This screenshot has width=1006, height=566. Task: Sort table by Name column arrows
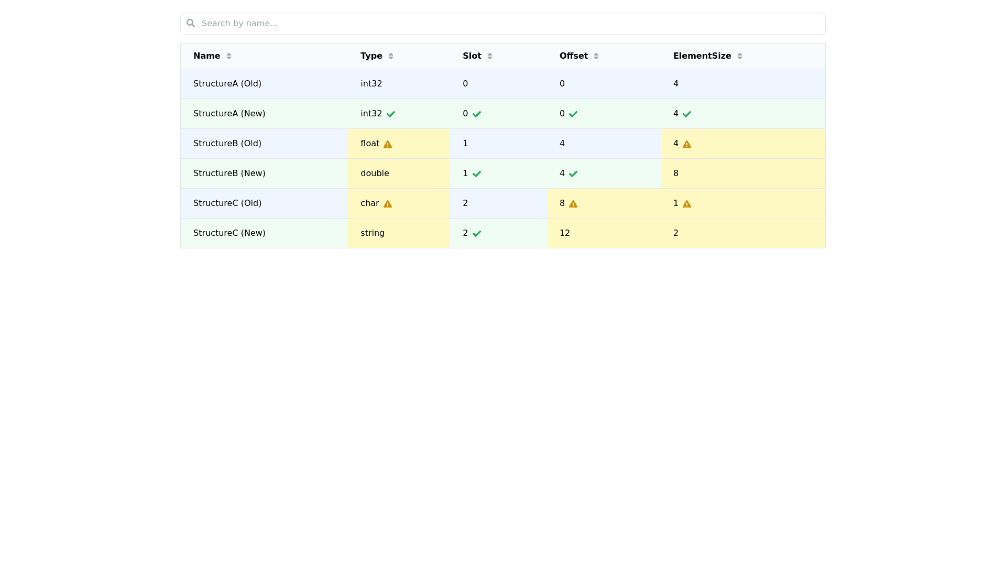229,56
